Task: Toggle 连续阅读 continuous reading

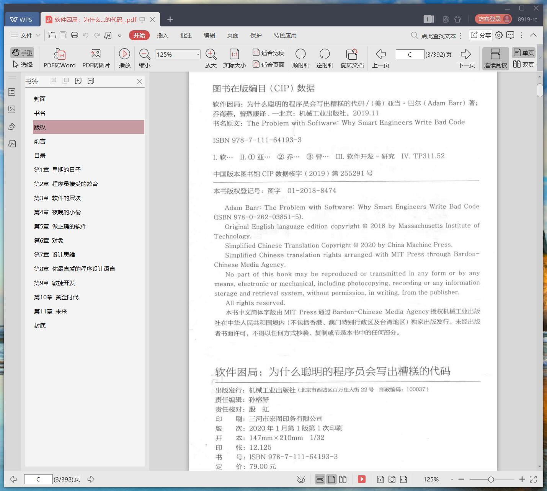Action: coord(495,58)
